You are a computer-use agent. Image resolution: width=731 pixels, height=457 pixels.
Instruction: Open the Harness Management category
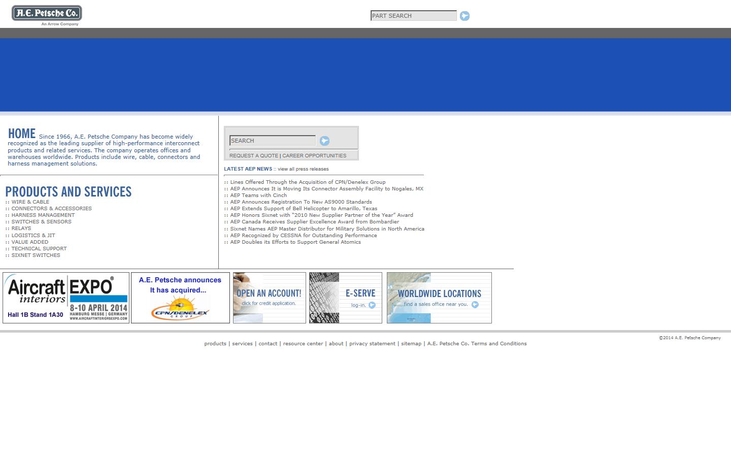click(43, 215)
